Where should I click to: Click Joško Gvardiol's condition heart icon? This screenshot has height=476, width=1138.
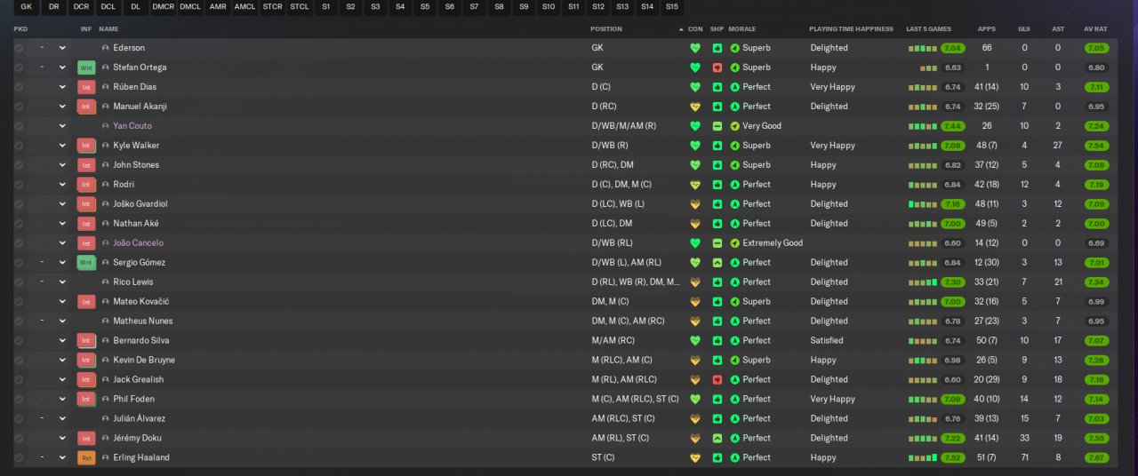[x=695, y=204]
